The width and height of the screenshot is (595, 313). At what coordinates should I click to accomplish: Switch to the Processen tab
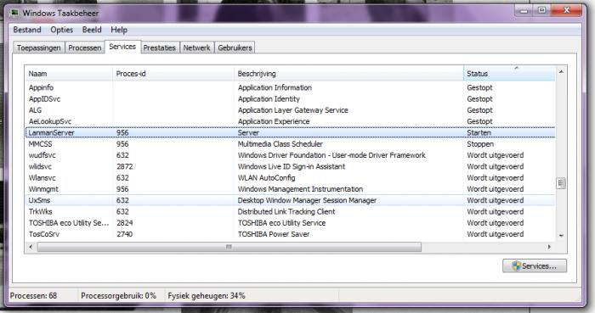pyautogui.click(x=85, y=48)
